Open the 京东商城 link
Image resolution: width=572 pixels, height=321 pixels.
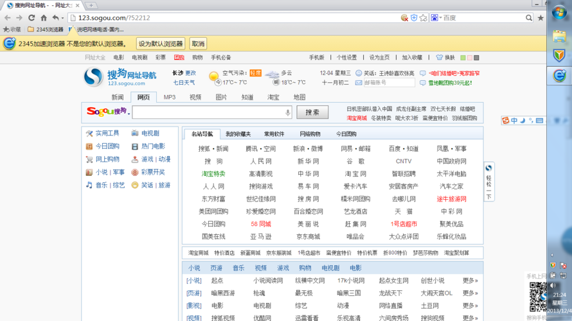[x=308, y=236]
